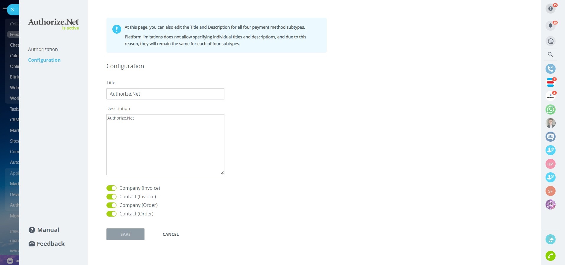The image size is (565, 265).
Task: Turn off the Contact (Invoice) switch
Action: (x=111, y=197)
